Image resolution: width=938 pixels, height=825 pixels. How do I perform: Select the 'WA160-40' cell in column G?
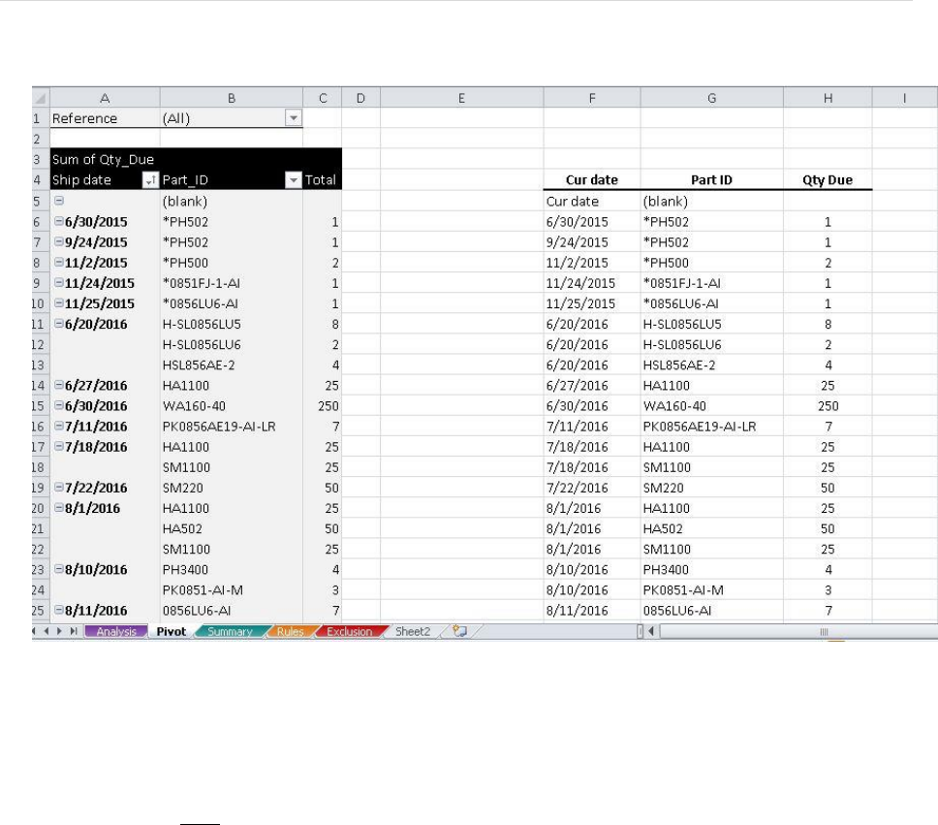pos(711,405)
